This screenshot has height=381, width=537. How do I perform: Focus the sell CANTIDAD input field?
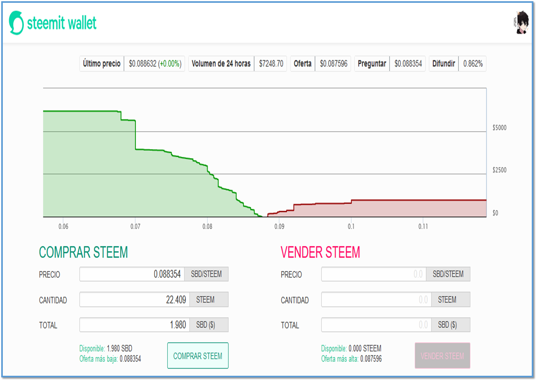tap(376, 300)
